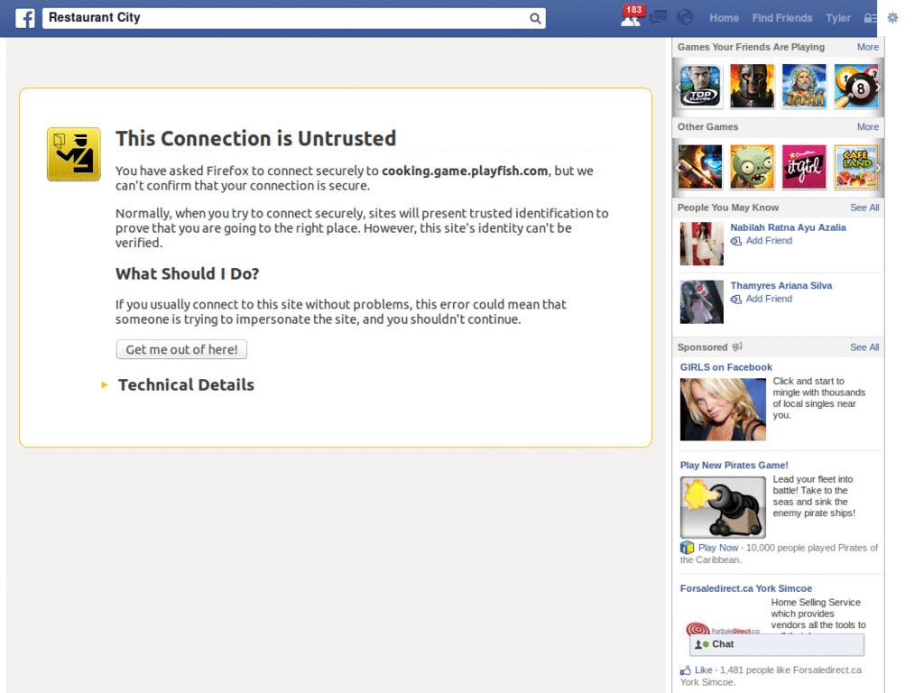Open Forsaledirect.ca York Simcoe ad title
The height and width of the screenshot is (693, 924).
pyautogui.click(x=745, y=588)
